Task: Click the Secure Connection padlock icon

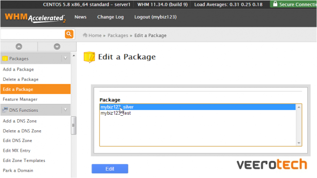Action: [x=275, y=4]
